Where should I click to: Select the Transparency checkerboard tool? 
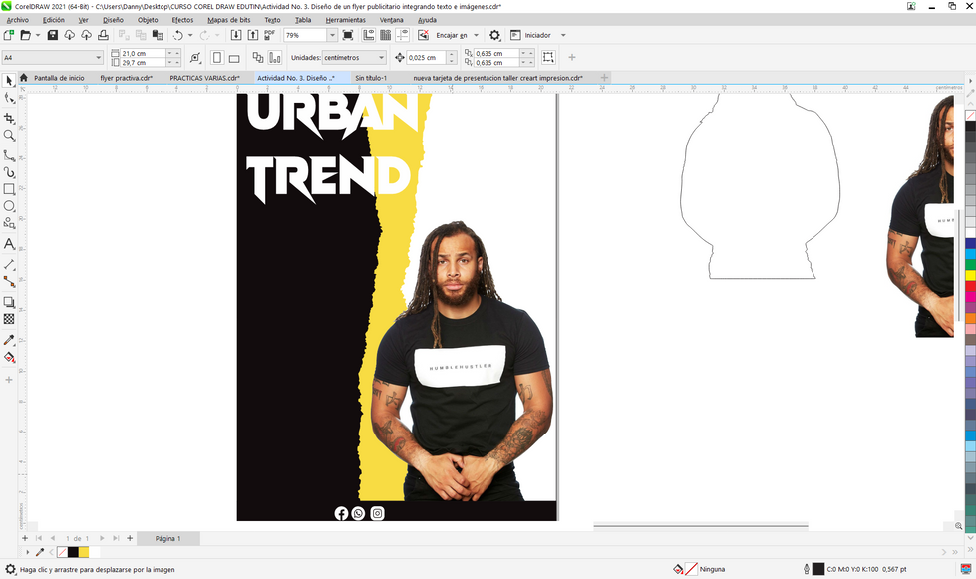9,319
